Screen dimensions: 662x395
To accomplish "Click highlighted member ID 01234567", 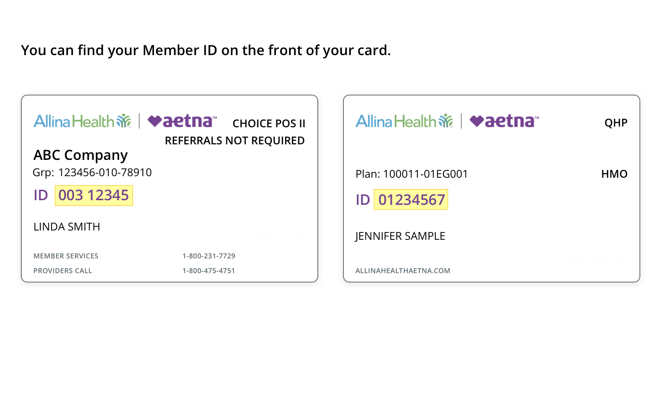I will (411, 200).
